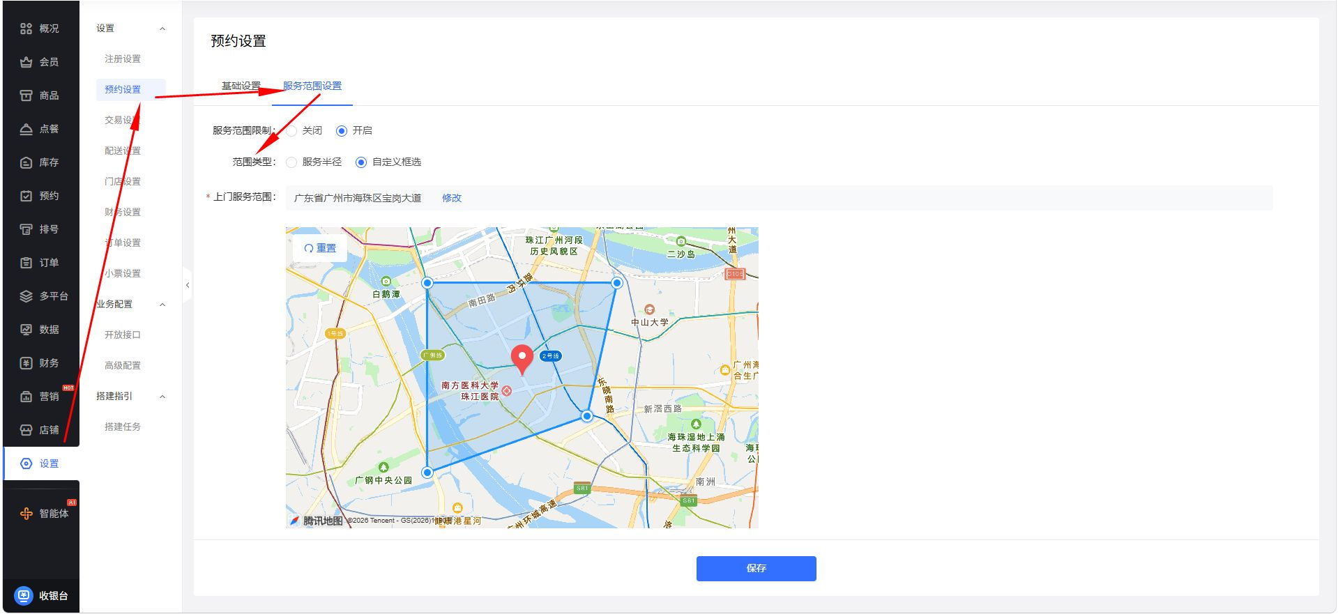Image resolution: width=1338 pixels, height=614 pixels.
Task: Click the 白鹅潭 label on map
Action: tap(386, 294)
